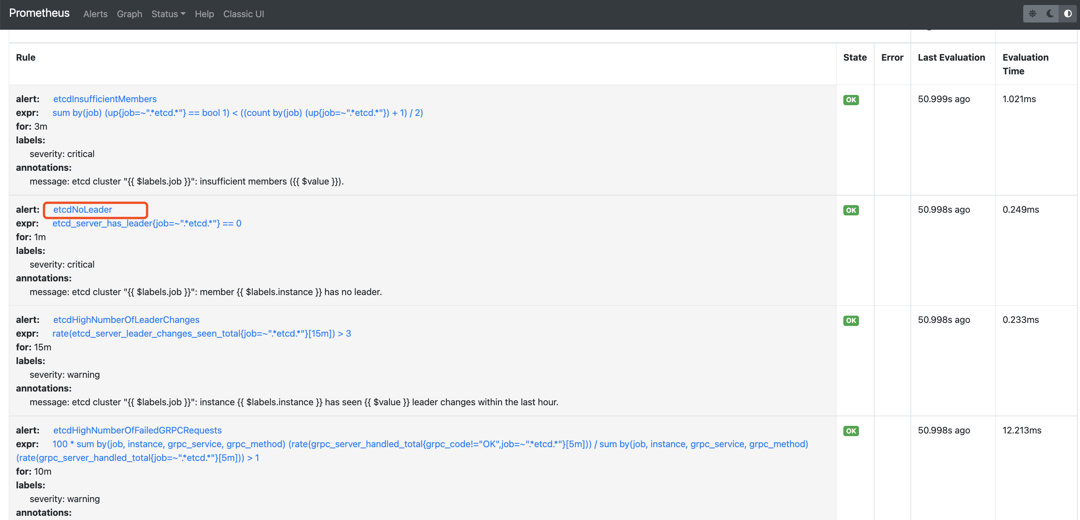Open the etcdHighNumberOfLeaderChanges alert
This screenshot has width=1080, height=520.
tap(126, 319)
